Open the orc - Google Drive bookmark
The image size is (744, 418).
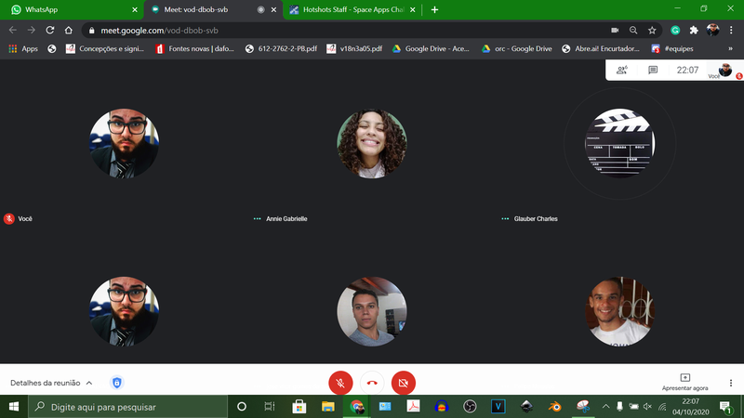(x=517, y=48)
